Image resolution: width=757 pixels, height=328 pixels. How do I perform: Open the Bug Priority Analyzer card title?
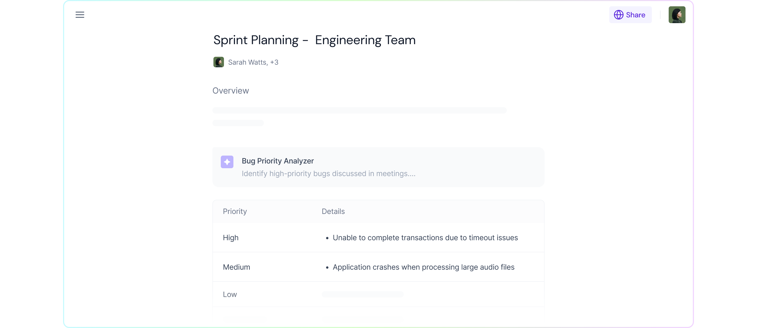[x=277, y=161]
